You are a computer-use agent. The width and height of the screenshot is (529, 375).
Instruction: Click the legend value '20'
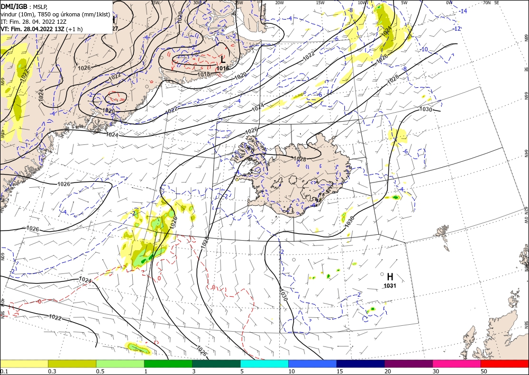pyautogui.click(x=388, y=371)
